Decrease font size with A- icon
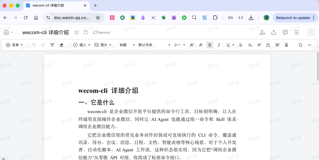319x160 pixels. [x=201, y=45]
